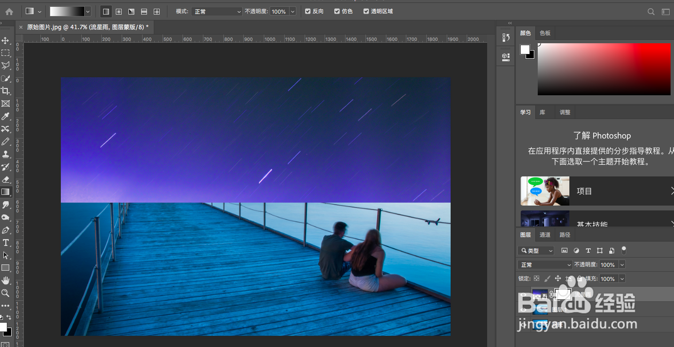Image resolution: width=674 pixels, height=347 pixels.
Task: Select the Brush tool
Action: [6, 141]
